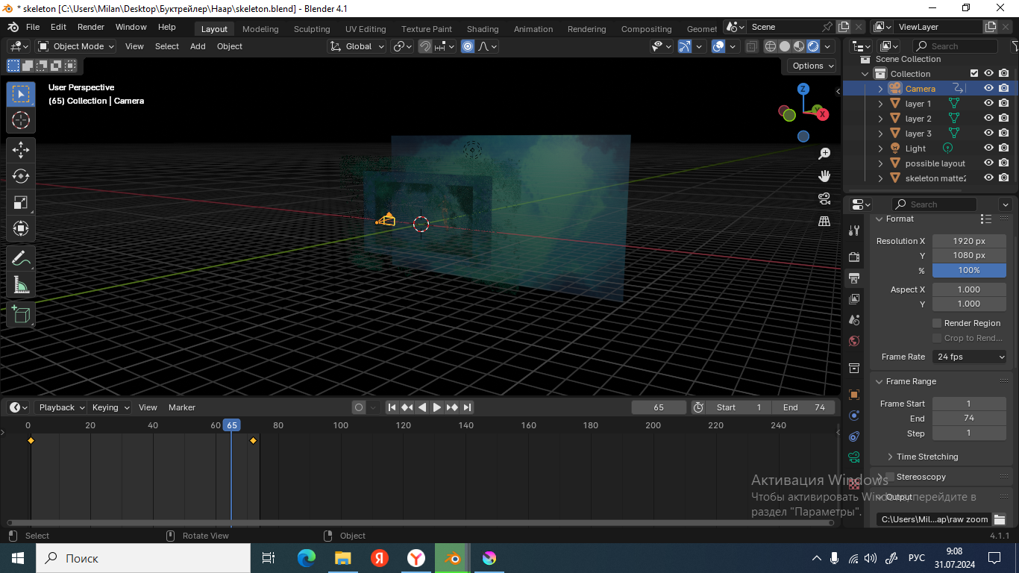Toggle camera view in the viewport
Image resolution: width=1019 pixels, height=573 pixels.
[x=824, y=198]
